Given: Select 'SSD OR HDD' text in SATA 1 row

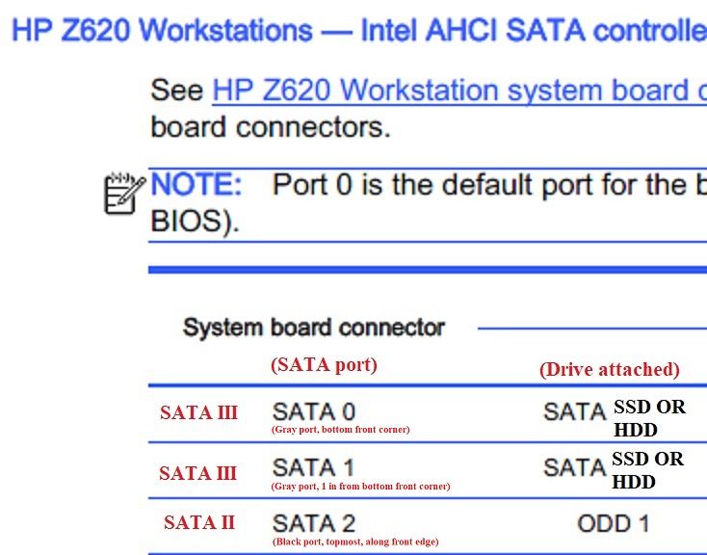Looking at the screenshot, I should 648,470.
